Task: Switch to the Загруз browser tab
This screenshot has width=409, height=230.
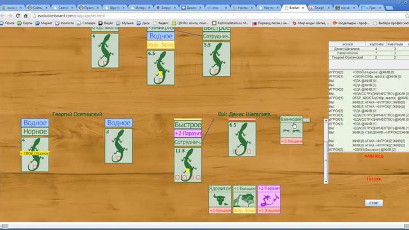Action: (166, 8)
